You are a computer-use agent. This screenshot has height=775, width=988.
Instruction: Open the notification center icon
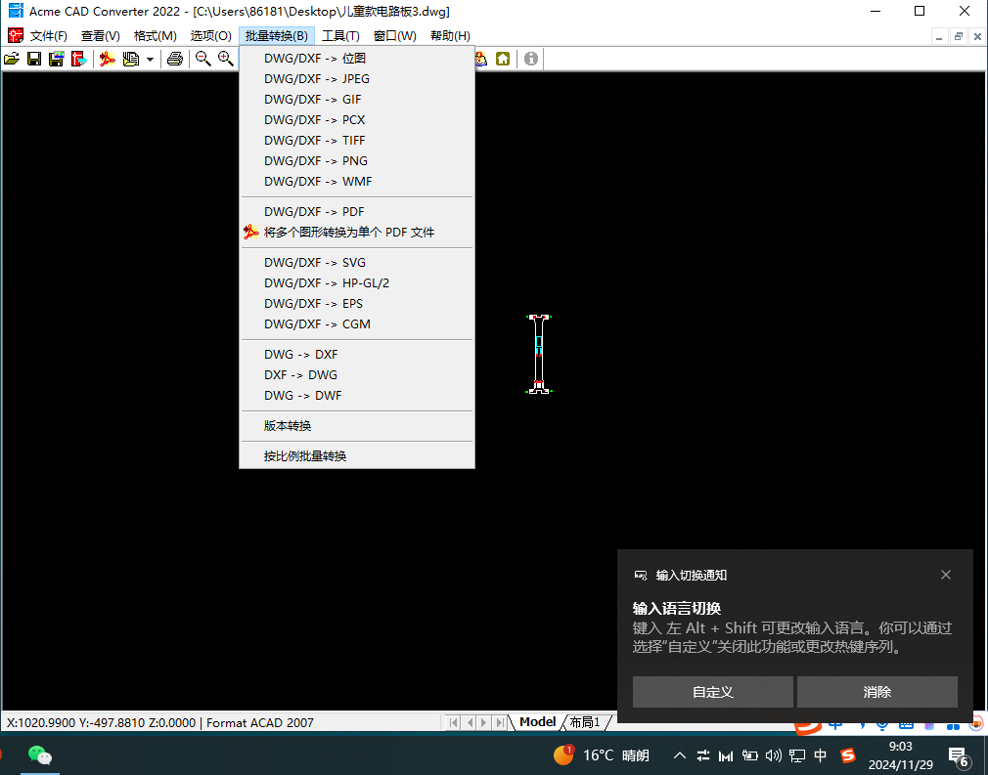point(959,756)
